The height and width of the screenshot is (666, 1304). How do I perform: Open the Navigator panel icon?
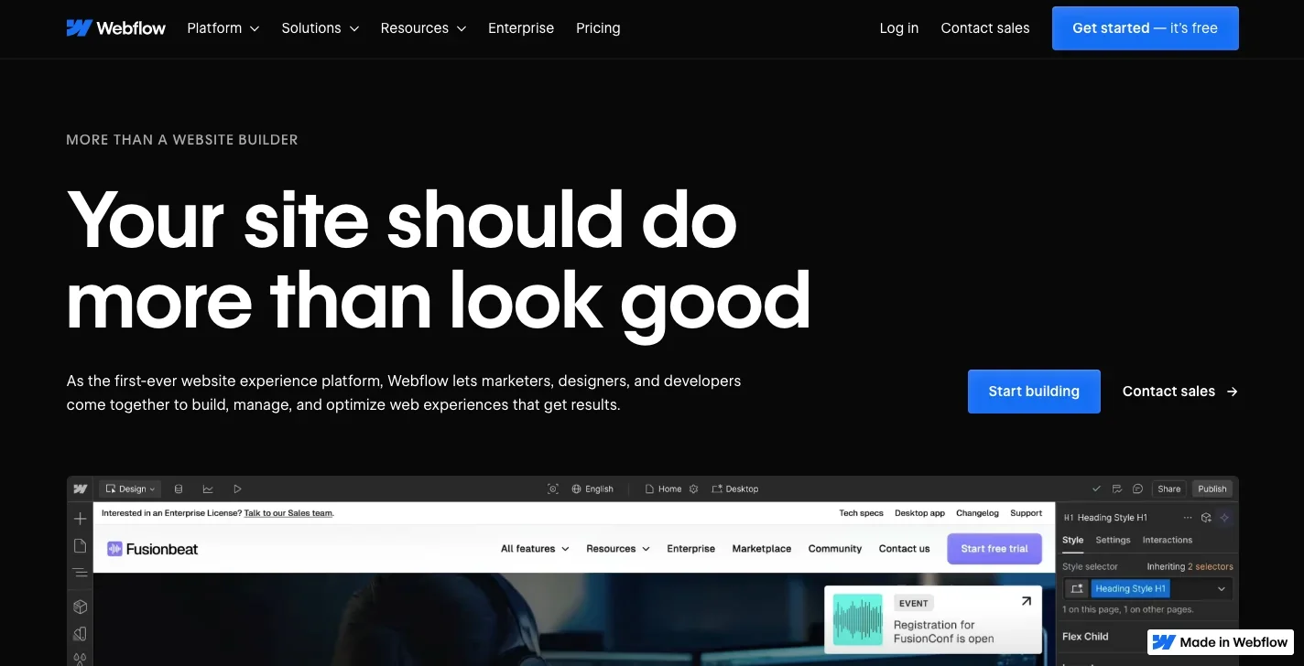(x=81, y=574)
